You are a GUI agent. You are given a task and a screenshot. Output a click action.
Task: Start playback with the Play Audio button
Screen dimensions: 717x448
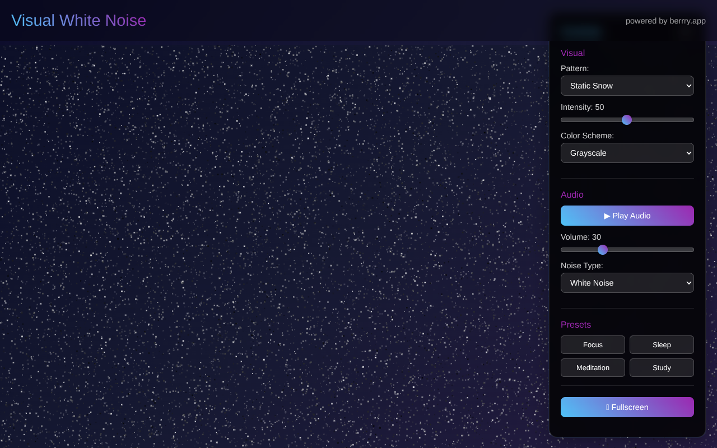coord(627,216)
